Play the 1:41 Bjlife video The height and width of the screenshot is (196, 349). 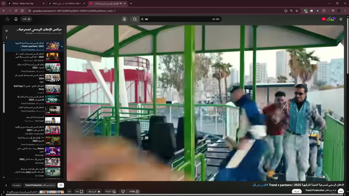(x=53, y=78)
